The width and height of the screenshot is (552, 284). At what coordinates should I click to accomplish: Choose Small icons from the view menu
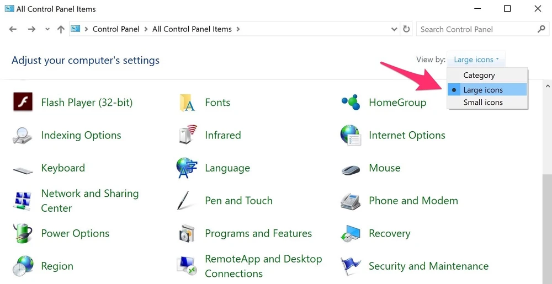coord(483,103)
